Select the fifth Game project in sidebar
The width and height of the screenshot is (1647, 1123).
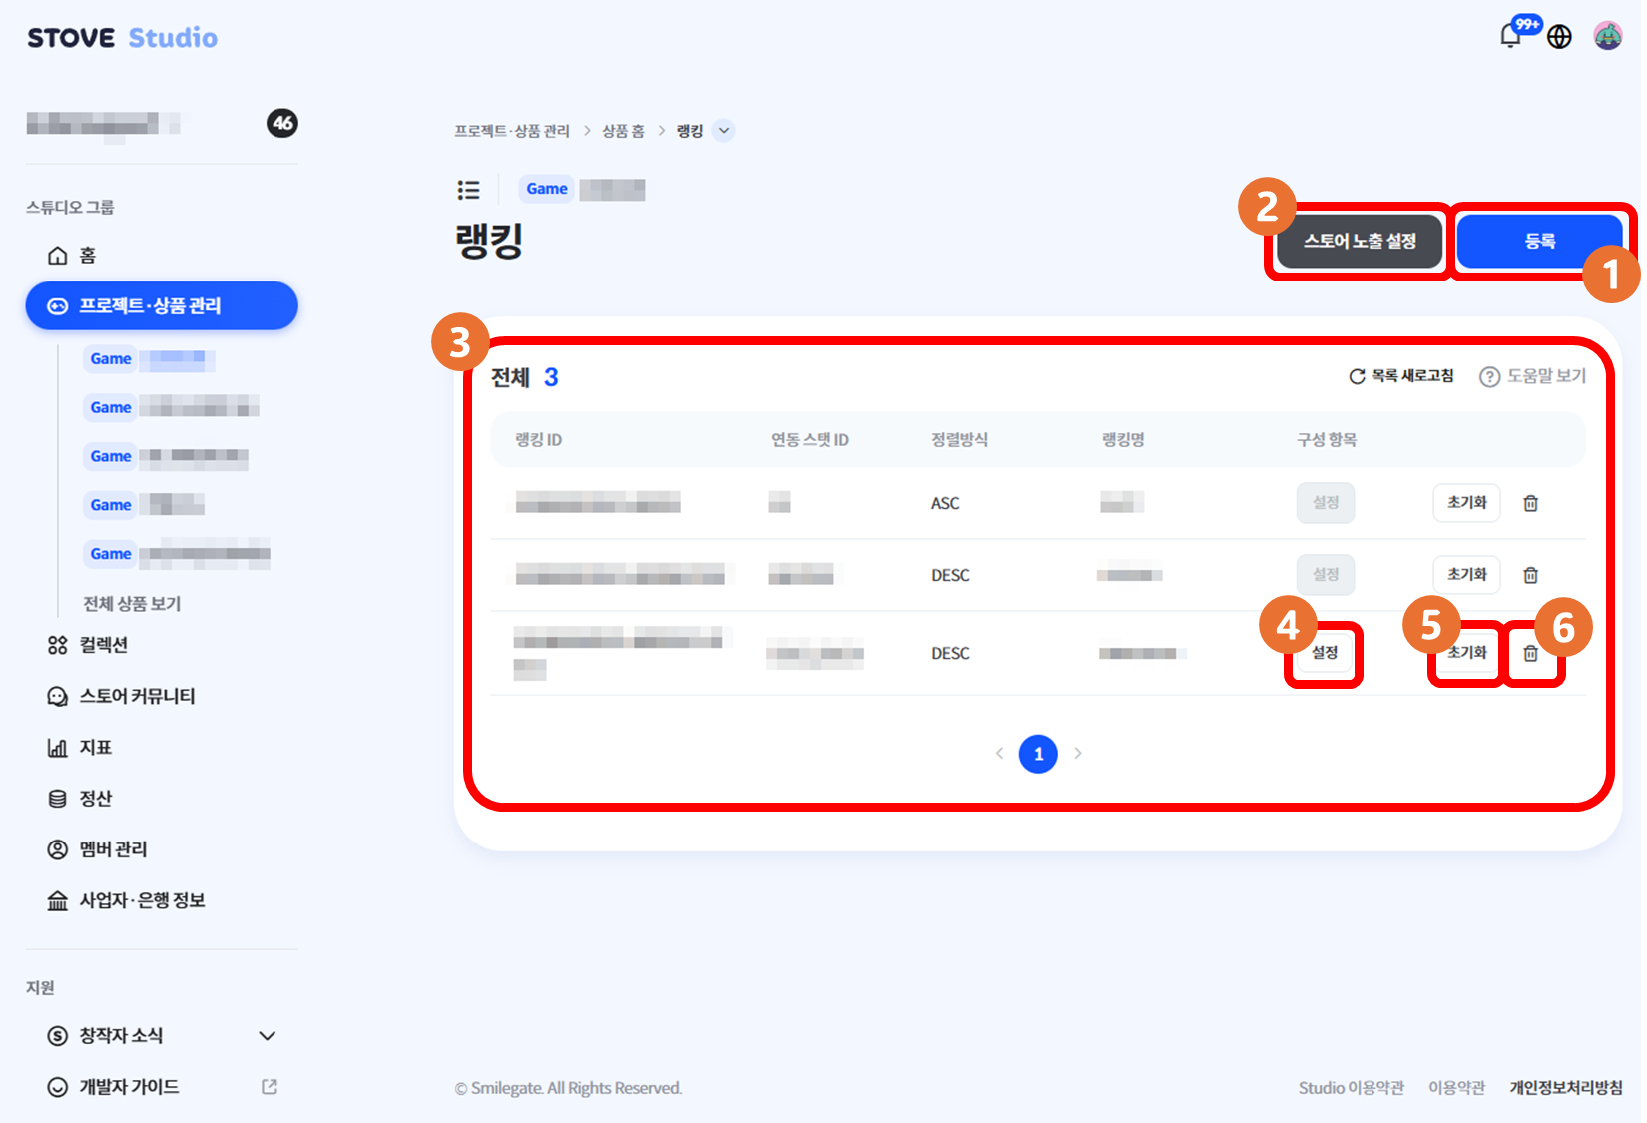[178, 554]
